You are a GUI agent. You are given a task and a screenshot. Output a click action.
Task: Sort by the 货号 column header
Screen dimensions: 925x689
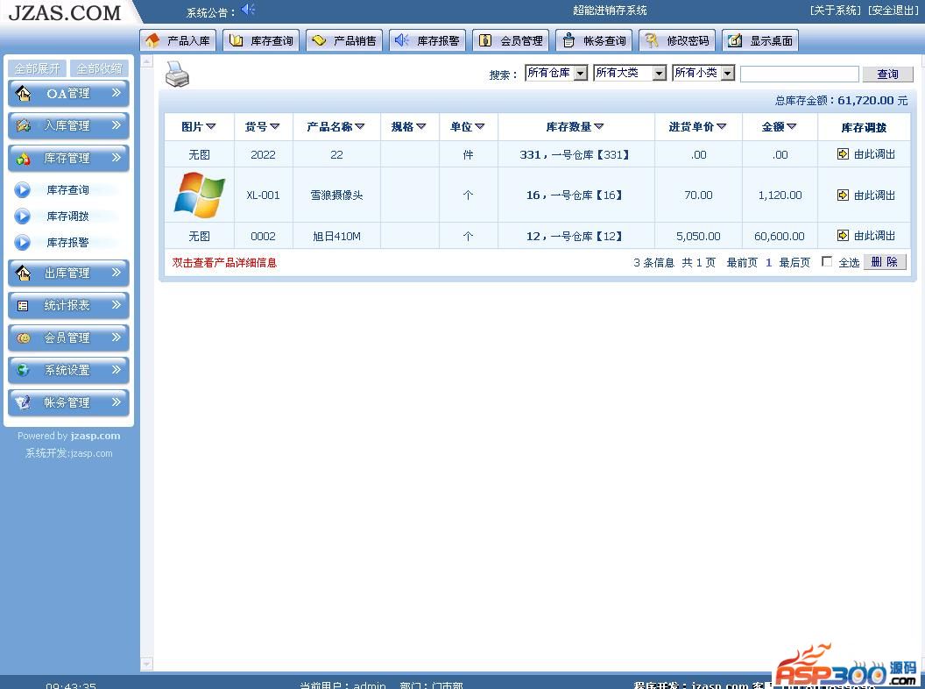tap(263, 126)
